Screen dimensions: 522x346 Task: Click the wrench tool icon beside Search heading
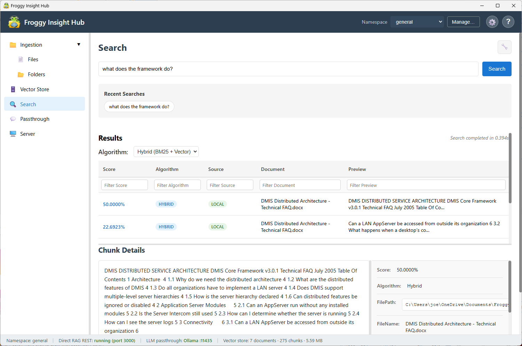pos(504,47)
